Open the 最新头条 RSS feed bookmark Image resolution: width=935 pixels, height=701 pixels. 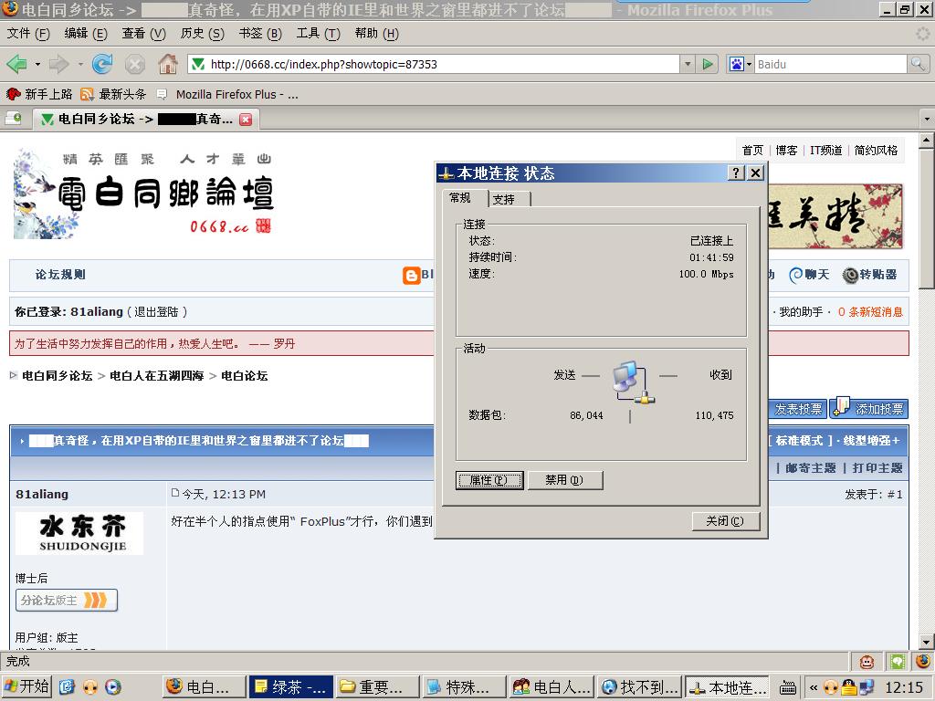click(114, 94)
